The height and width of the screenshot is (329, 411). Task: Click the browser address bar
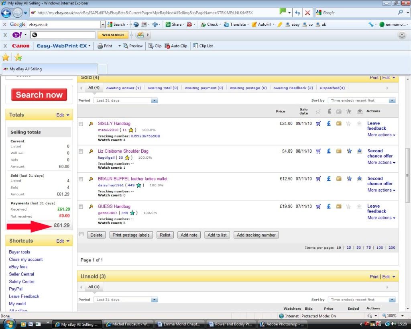pyautogui.click(x=155, y=12)
